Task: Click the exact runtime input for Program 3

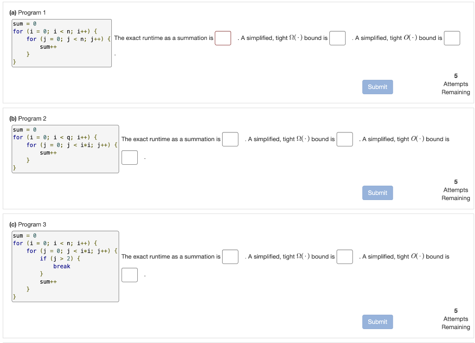Action: [x=230, y=256]
